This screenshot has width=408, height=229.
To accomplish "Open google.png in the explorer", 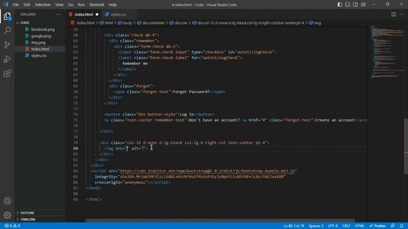I will [x=41, y=36].
